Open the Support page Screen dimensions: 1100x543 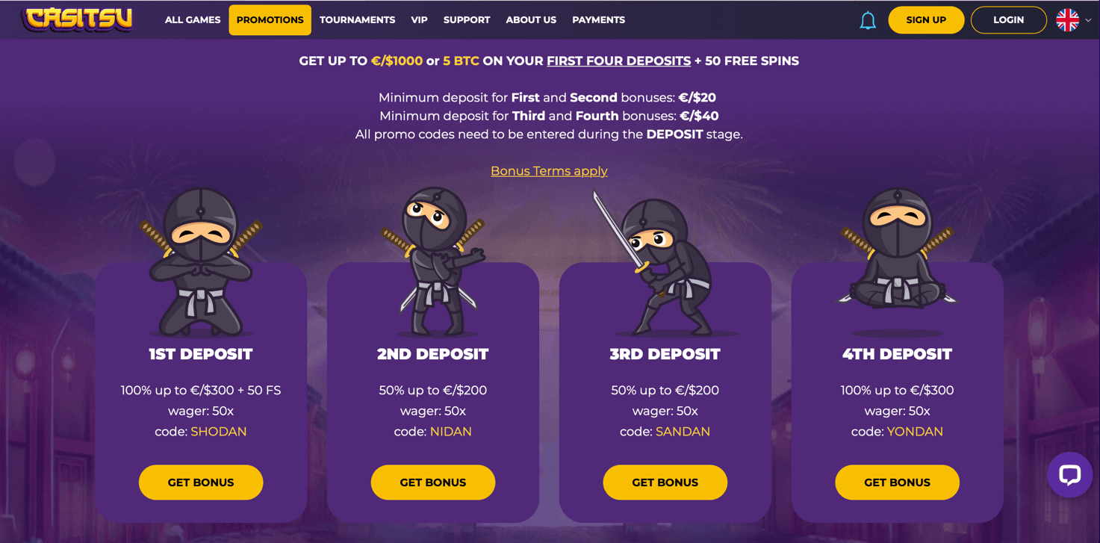pyautogui.click(x=467, y=20)
